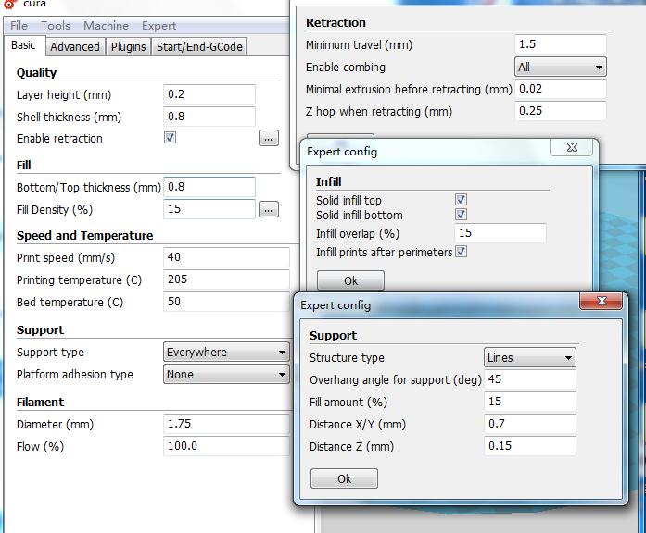This screenshot has width=646, height=533.
Task: Open the File menu
Action: [19, 26]
